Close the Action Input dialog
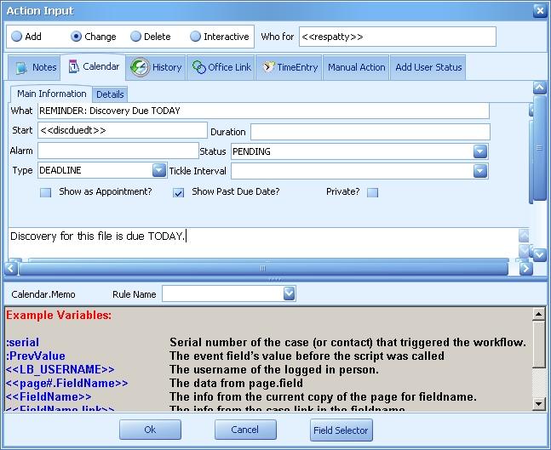551x450 pixels. tap(540, 11)
